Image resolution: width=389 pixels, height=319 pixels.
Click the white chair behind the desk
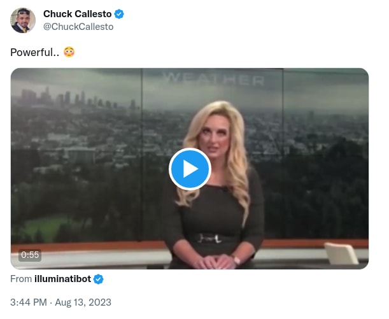click(341, 253)
